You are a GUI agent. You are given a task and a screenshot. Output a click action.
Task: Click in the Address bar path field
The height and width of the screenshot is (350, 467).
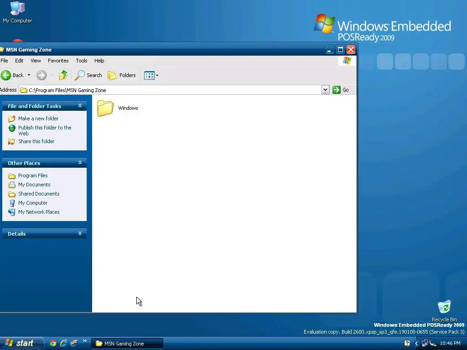(x=171, y=90)
